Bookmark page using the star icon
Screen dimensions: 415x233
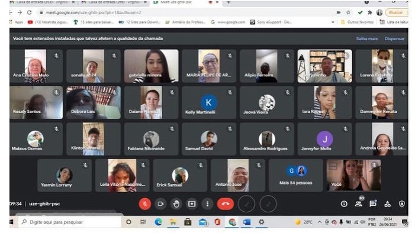[x=348, y=12]
